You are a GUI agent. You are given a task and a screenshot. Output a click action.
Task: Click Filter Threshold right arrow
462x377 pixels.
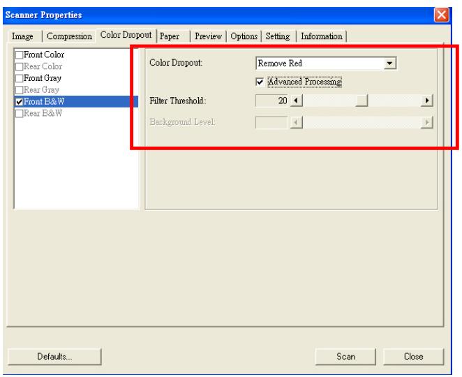pyautogui.click(x=424, y=101)
